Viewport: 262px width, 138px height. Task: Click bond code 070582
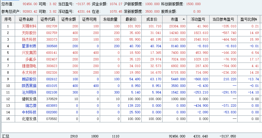point(52,119)
